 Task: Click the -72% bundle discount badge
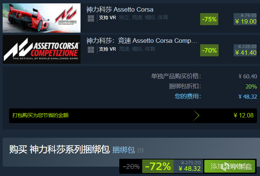click(x=158, y=166)
